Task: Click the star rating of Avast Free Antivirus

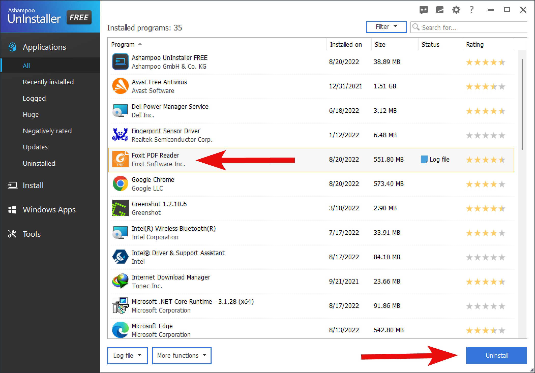Action: [x=485, y=87]
